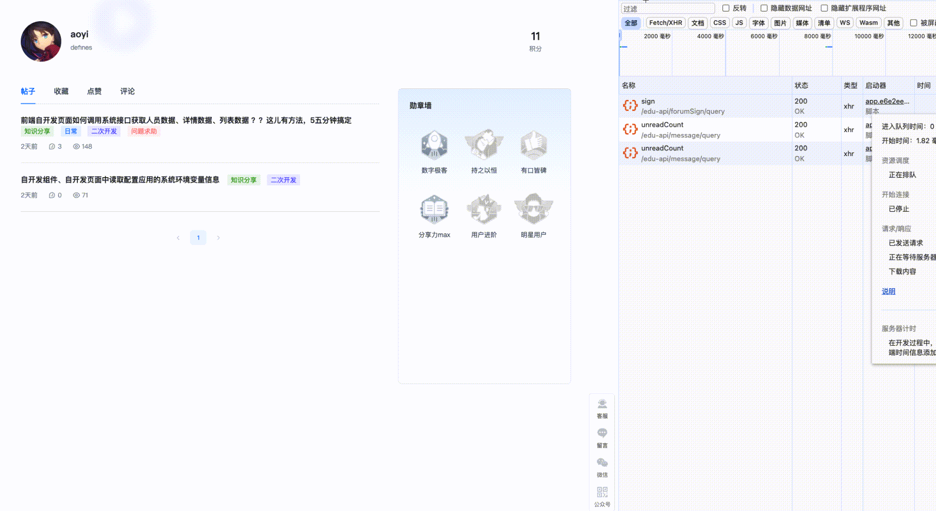
Task: Switch to the 帖子 tab
Action: (x=28, y=91)
